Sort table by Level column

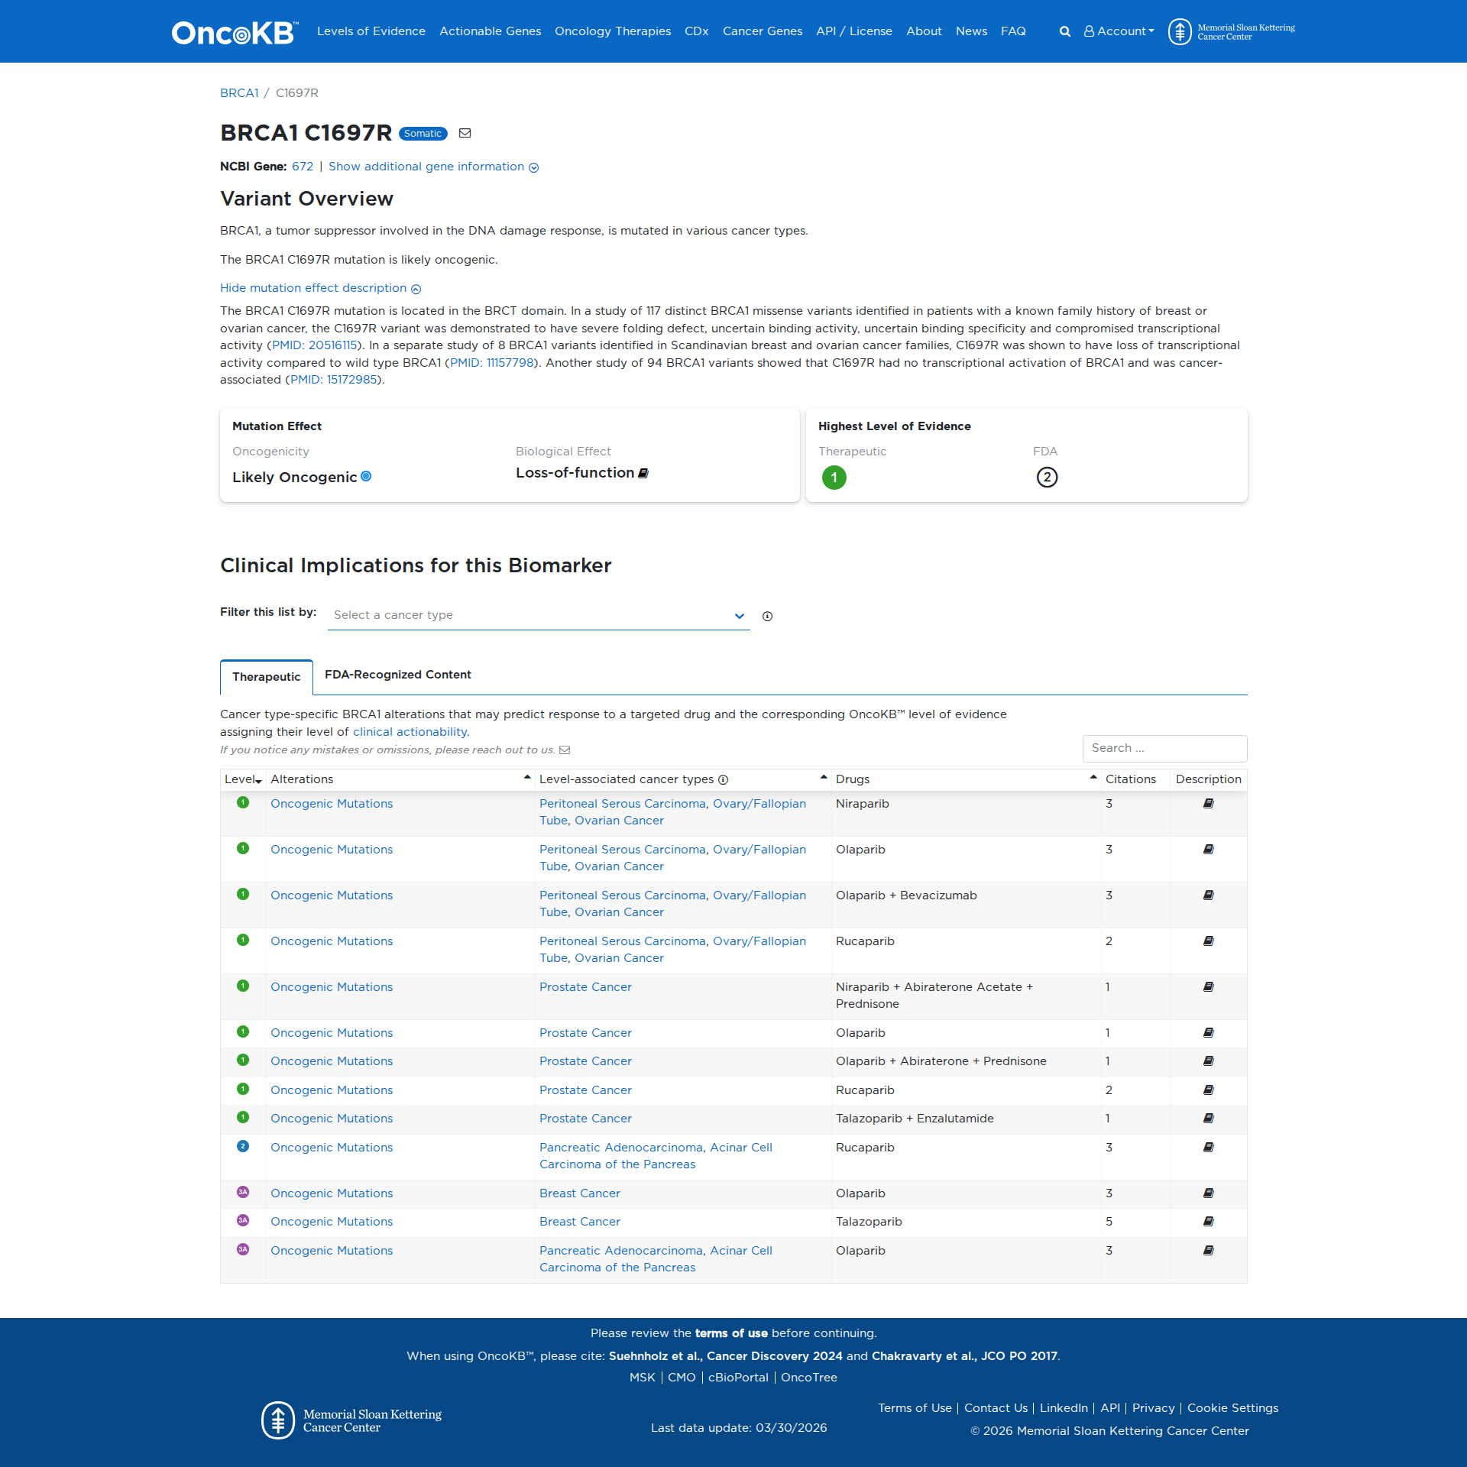[x=243, y=779]
